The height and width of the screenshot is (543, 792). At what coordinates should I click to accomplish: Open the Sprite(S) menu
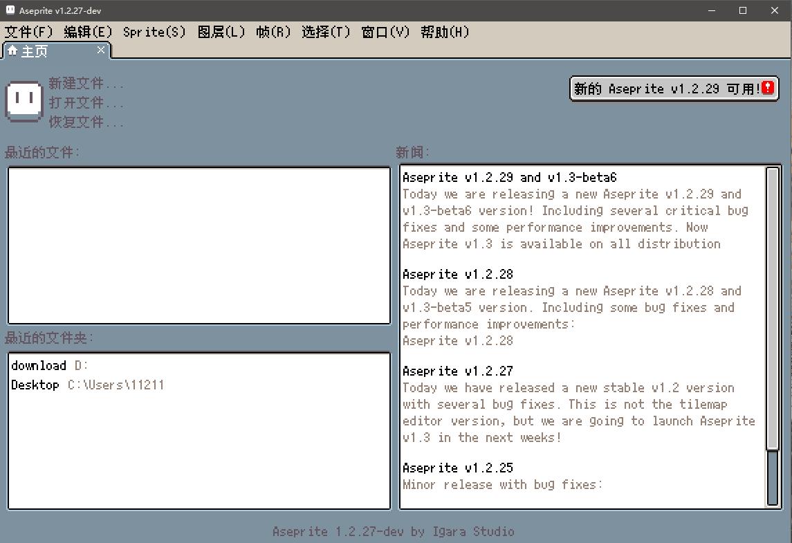click(x=154, y=33)
